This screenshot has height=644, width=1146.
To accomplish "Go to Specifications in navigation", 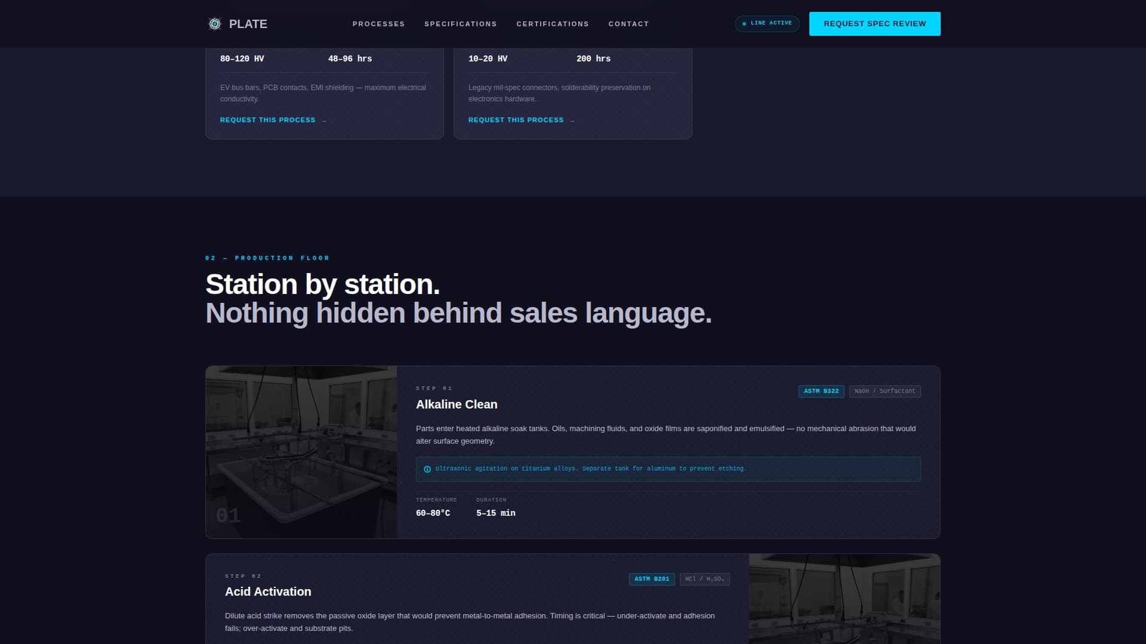I will pos(460,24).
